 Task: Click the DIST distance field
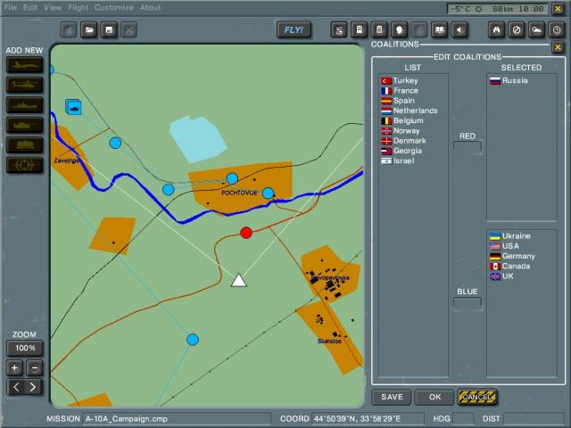pos(534,418)
